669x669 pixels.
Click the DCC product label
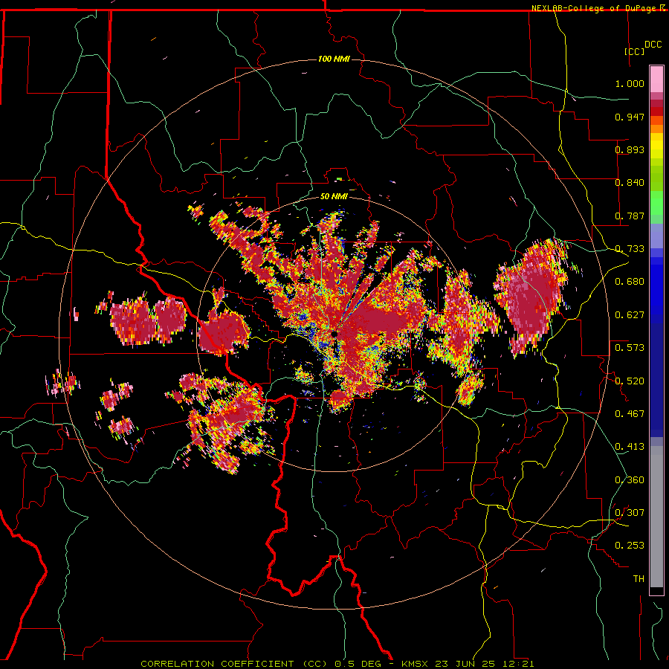[653, 45]
